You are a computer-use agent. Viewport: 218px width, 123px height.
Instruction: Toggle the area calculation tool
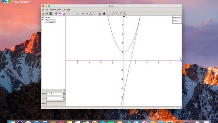point(100,14)
